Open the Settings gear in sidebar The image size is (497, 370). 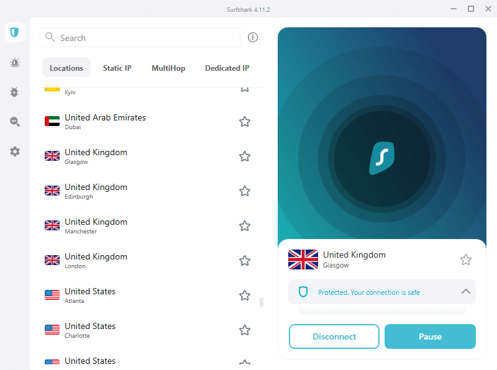point(14,151)
